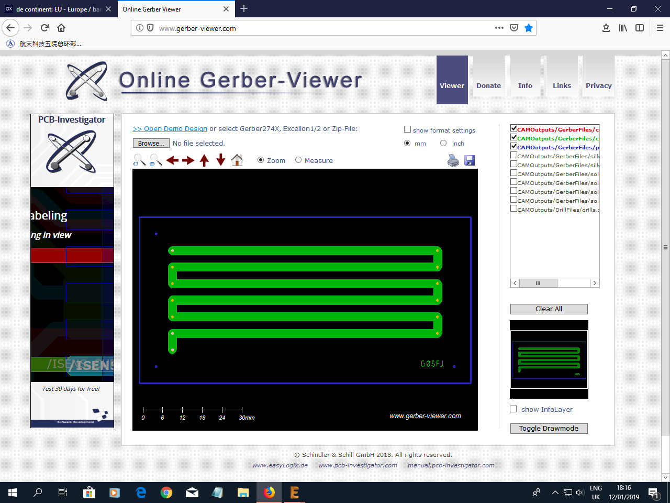Viewport: 670px width, 503px height.
Task: Click the PCB overview thumbnail
Action: (549, 359)
